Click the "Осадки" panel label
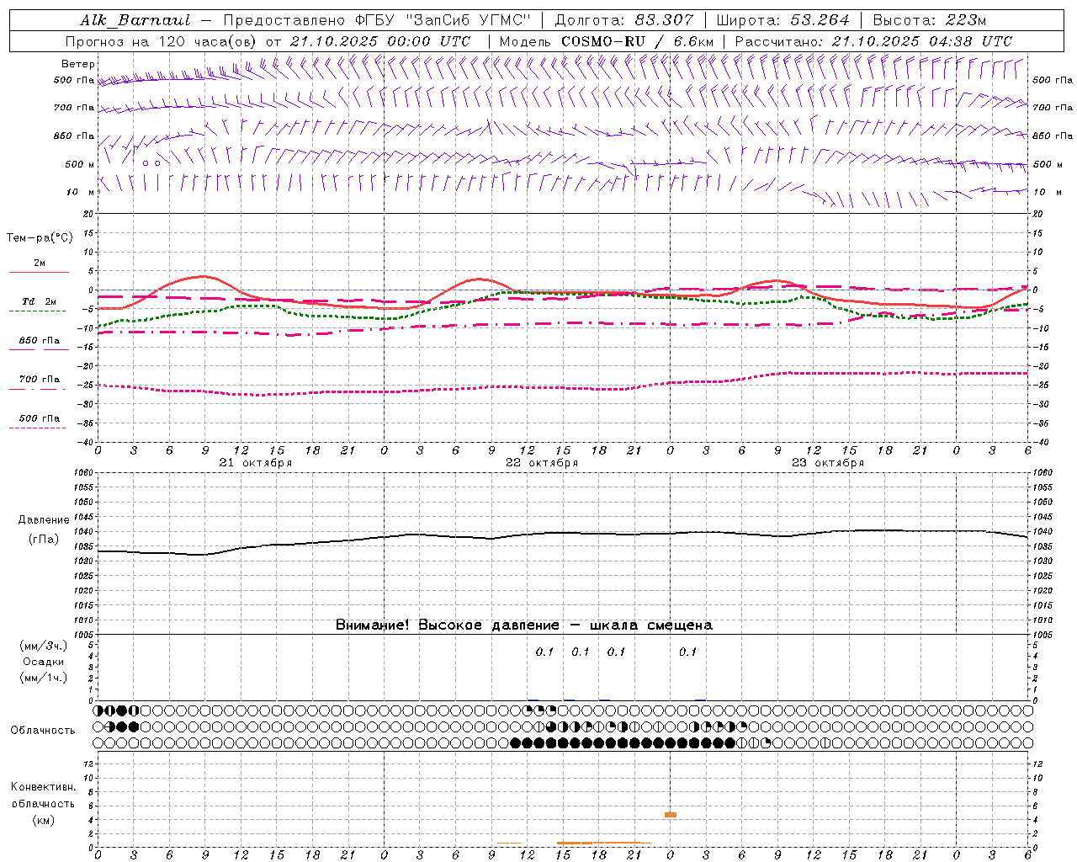This screenshot has height=862, width=1077. coord(44,662)
